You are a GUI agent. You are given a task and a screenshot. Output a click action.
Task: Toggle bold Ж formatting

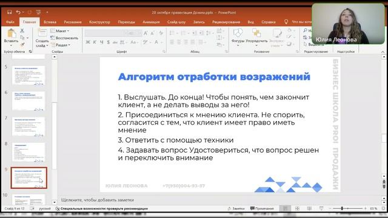(88, 42)
